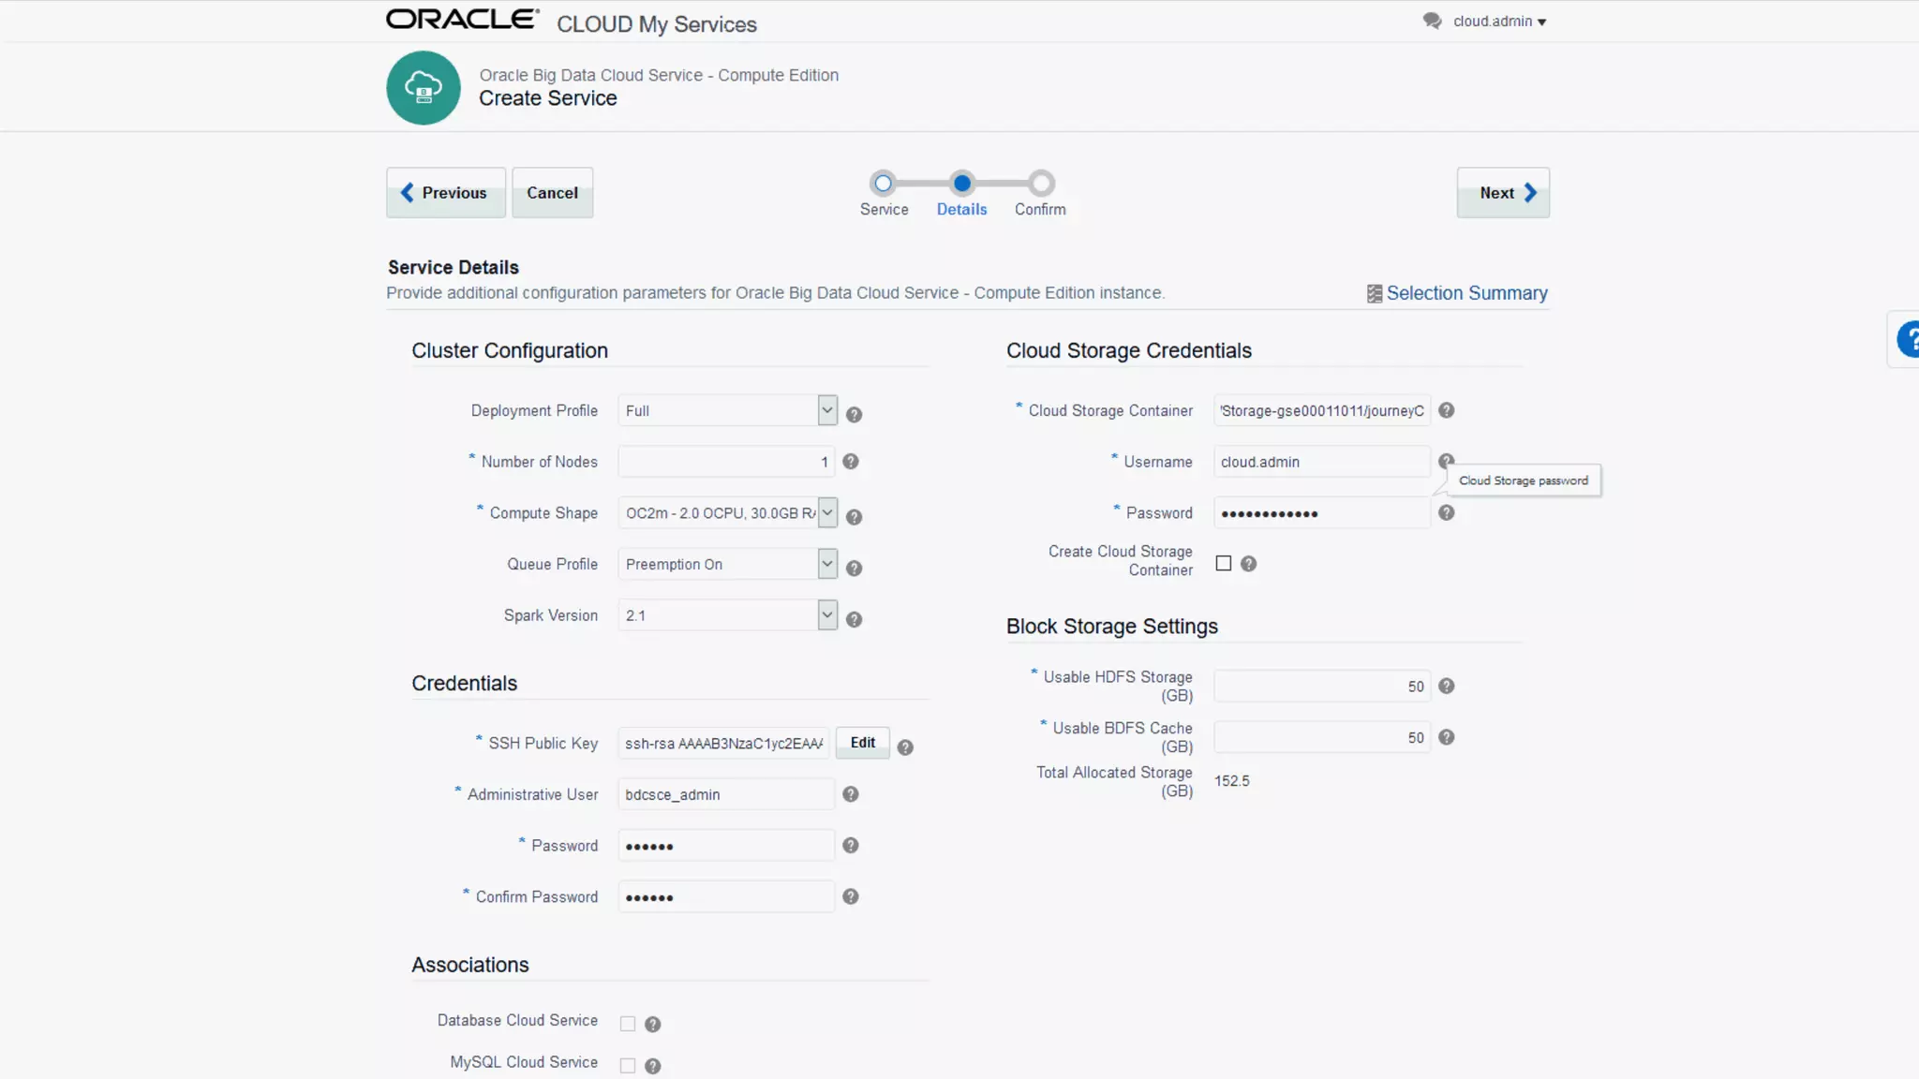Click the Usable BDFS Cache input field

(1321, 737)
